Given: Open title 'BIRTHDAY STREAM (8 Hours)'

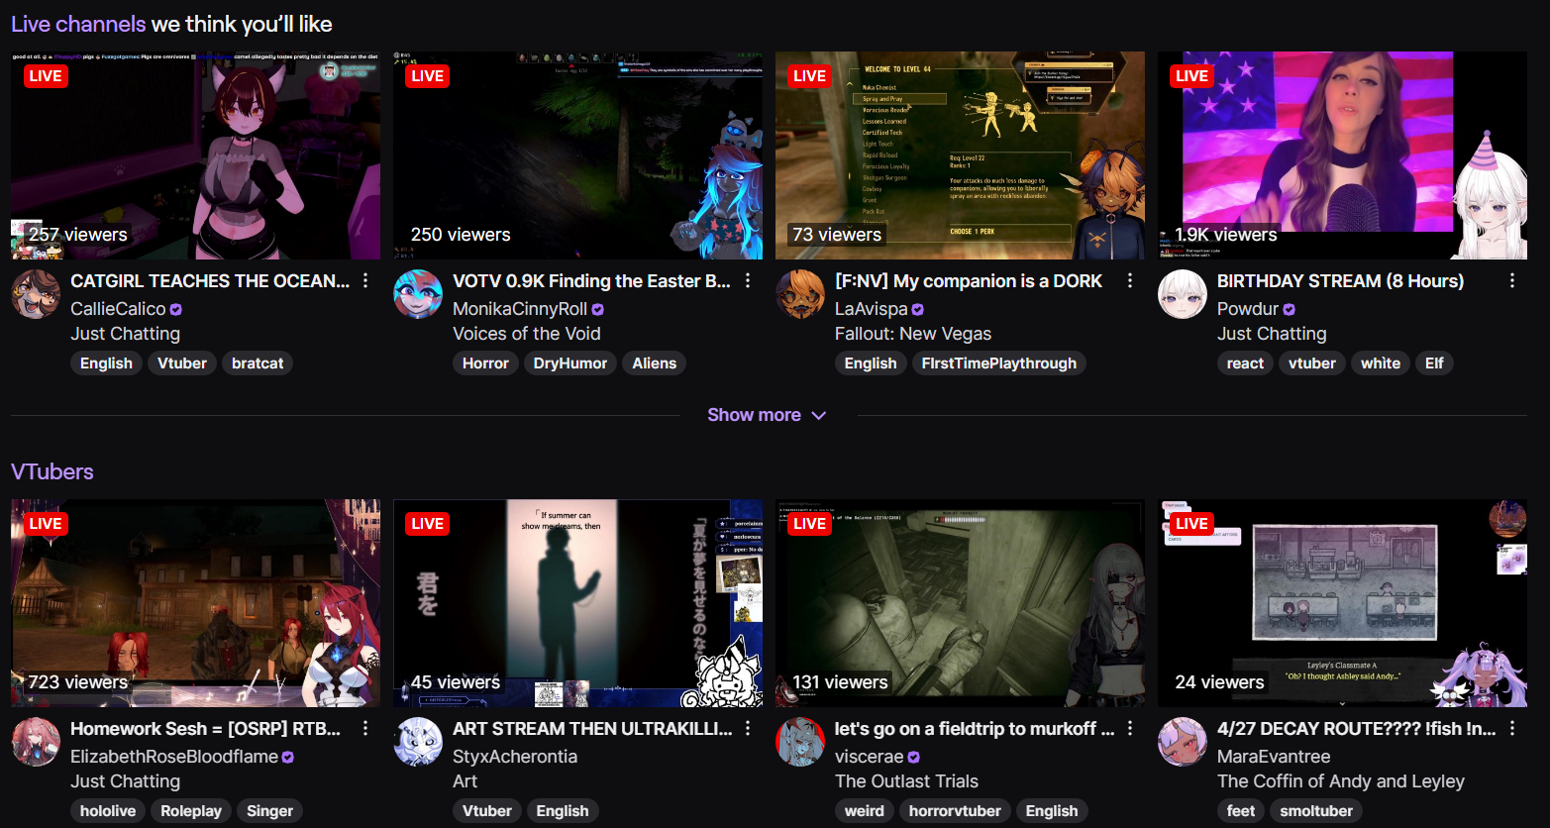Looking at the screenshot, I should [x=1340, y=281].
